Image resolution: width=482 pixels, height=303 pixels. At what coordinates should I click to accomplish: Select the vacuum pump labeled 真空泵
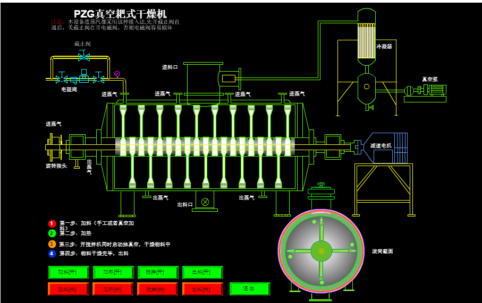[425, 91]
